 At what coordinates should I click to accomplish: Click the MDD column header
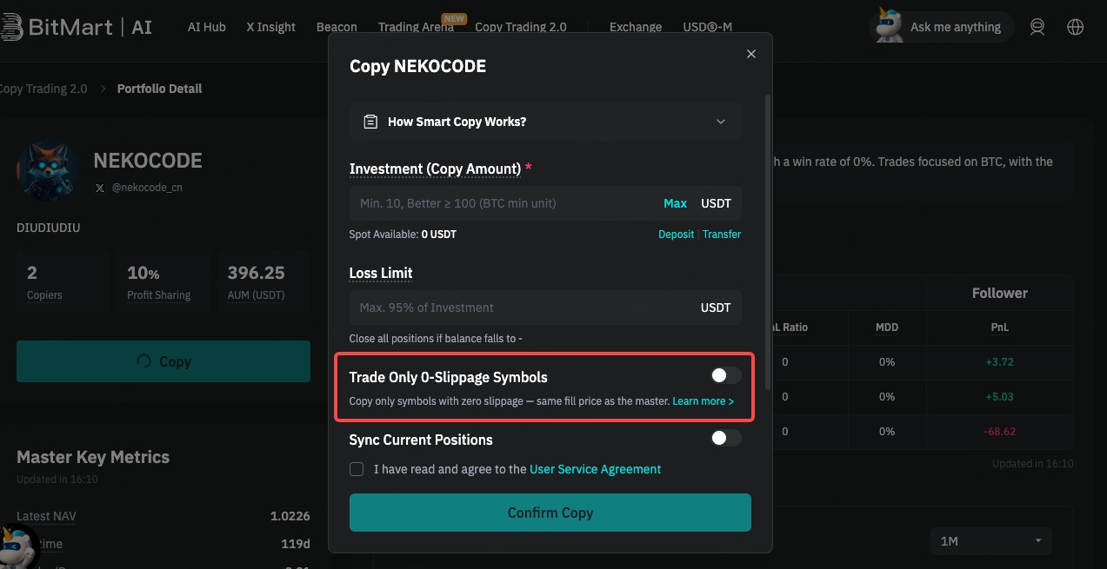point(887,328)
